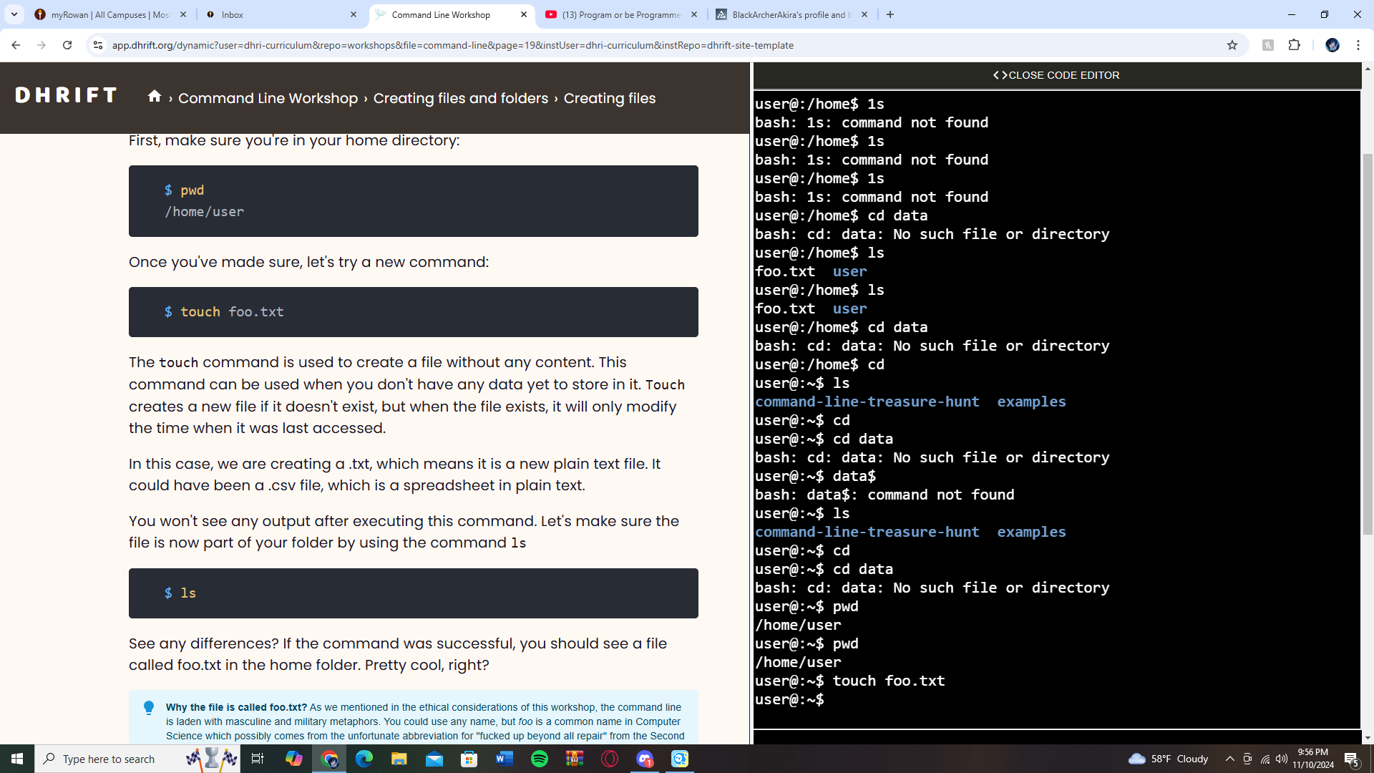The width and height of the screenshot is (1374, 773).
Task: Expand the tab search dropdown
Action: click(x=14, y=14)
